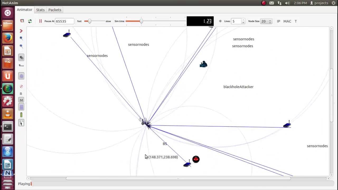Click the Pause At value field

click(65, 21)
